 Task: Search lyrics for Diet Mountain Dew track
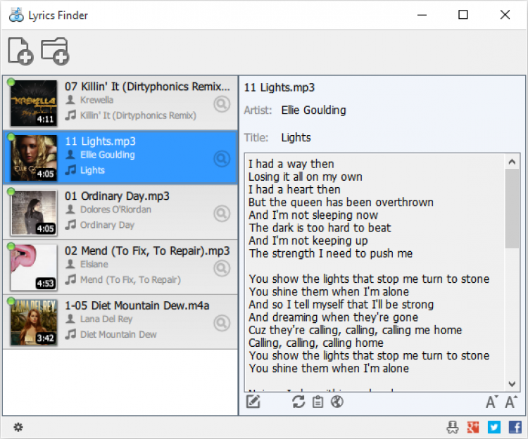pos(222,324)
